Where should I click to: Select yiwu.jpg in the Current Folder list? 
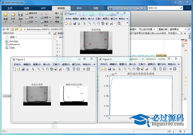[12, 41]
